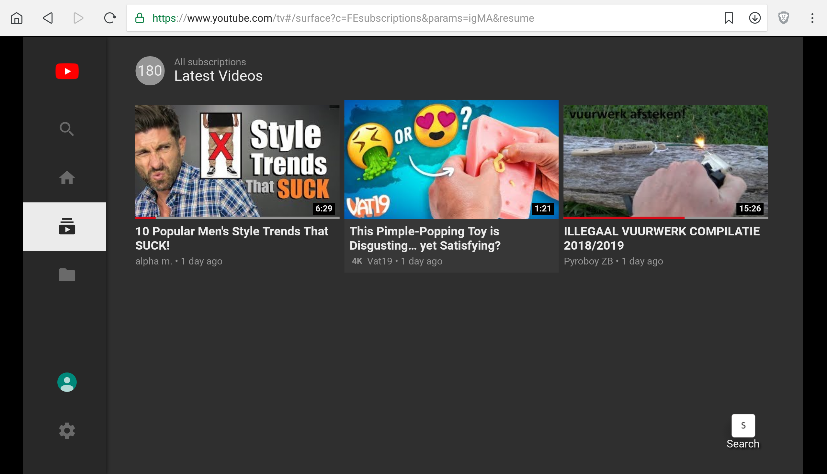Screen dimensions: 827x474
Task: Click the browser forward arrow
Action: coord(78,18)
